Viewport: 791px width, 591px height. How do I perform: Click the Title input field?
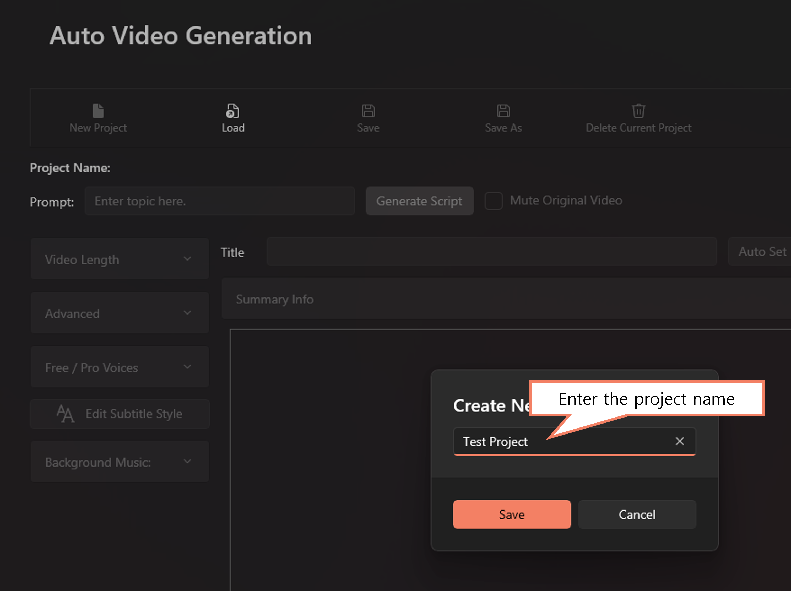(x=491, y=252)
